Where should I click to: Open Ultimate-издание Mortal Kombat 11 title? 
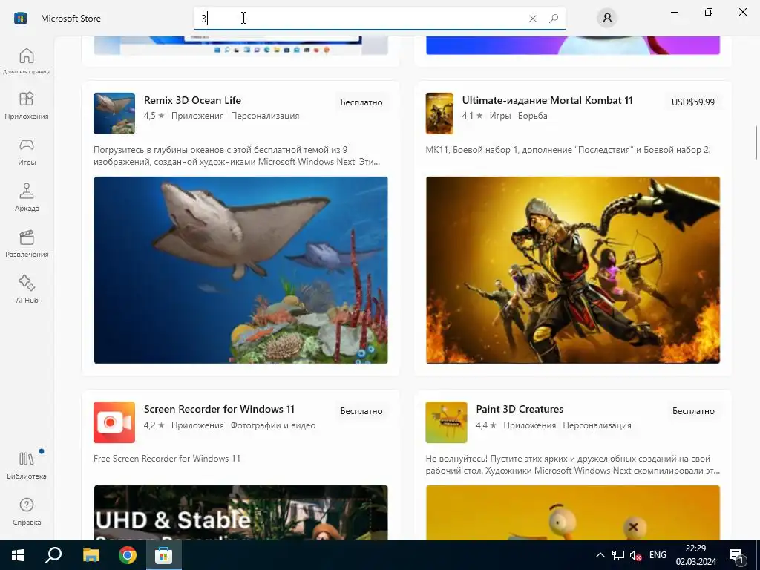(548, 100)
